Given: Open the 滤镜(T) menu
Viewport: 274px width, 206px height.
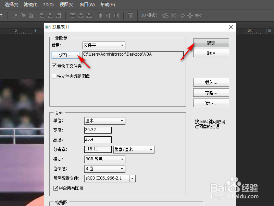Looking at the screenshot, I should pos(31,4).
